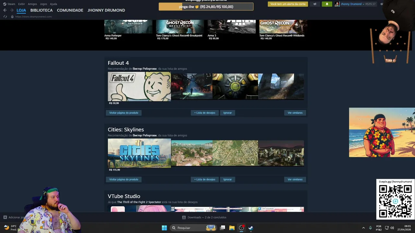The width and height of the screenshot is (415, 233).
Task: Click the Cities: Skylines aerial road-grid screenshot
Action: [235, 153]
